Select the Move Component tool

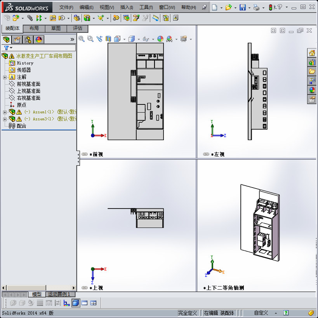point(61,18)
